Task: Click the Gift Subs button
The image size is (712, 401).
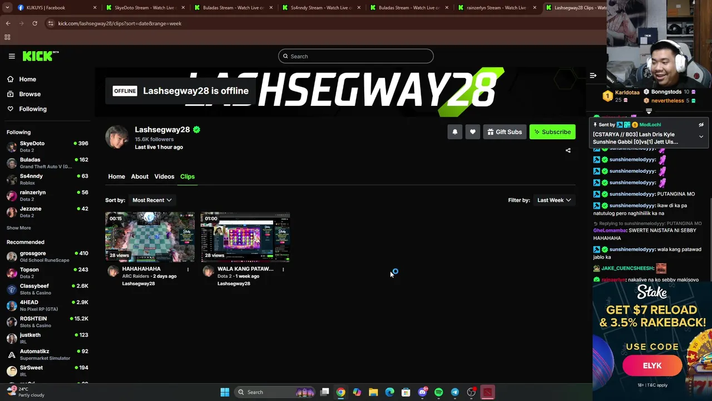Action: pyautogui.click(x=505, y=132)
